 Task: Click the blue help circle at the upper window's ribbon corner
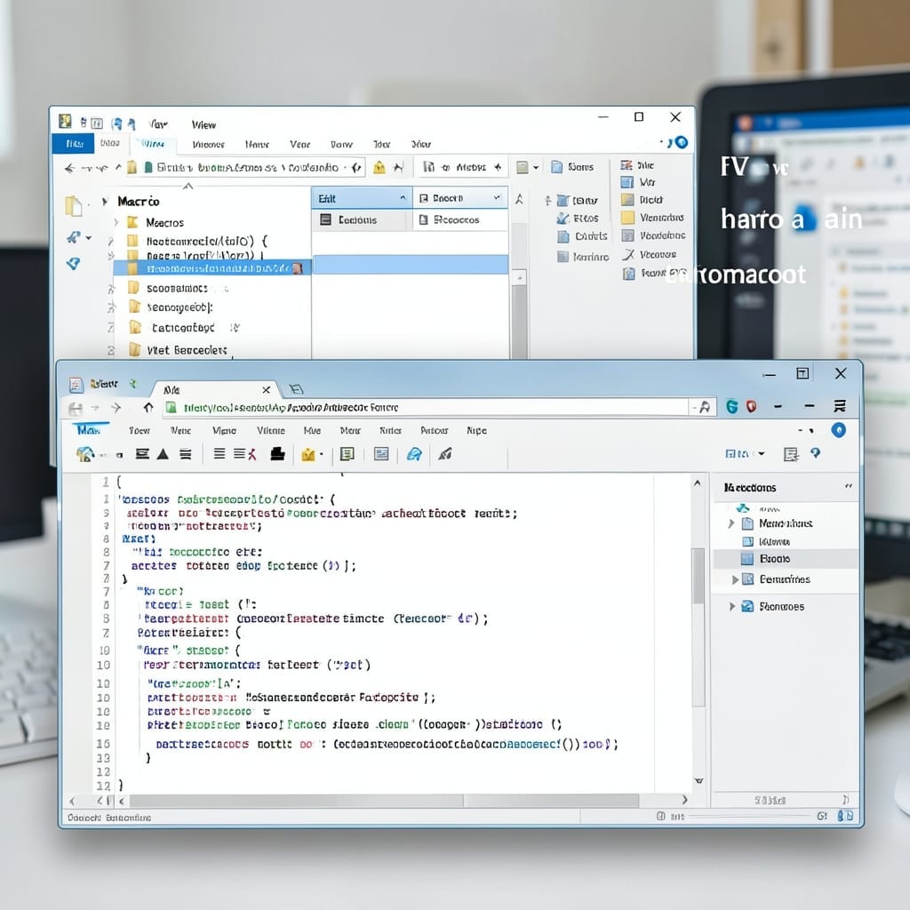click(682, 142)
